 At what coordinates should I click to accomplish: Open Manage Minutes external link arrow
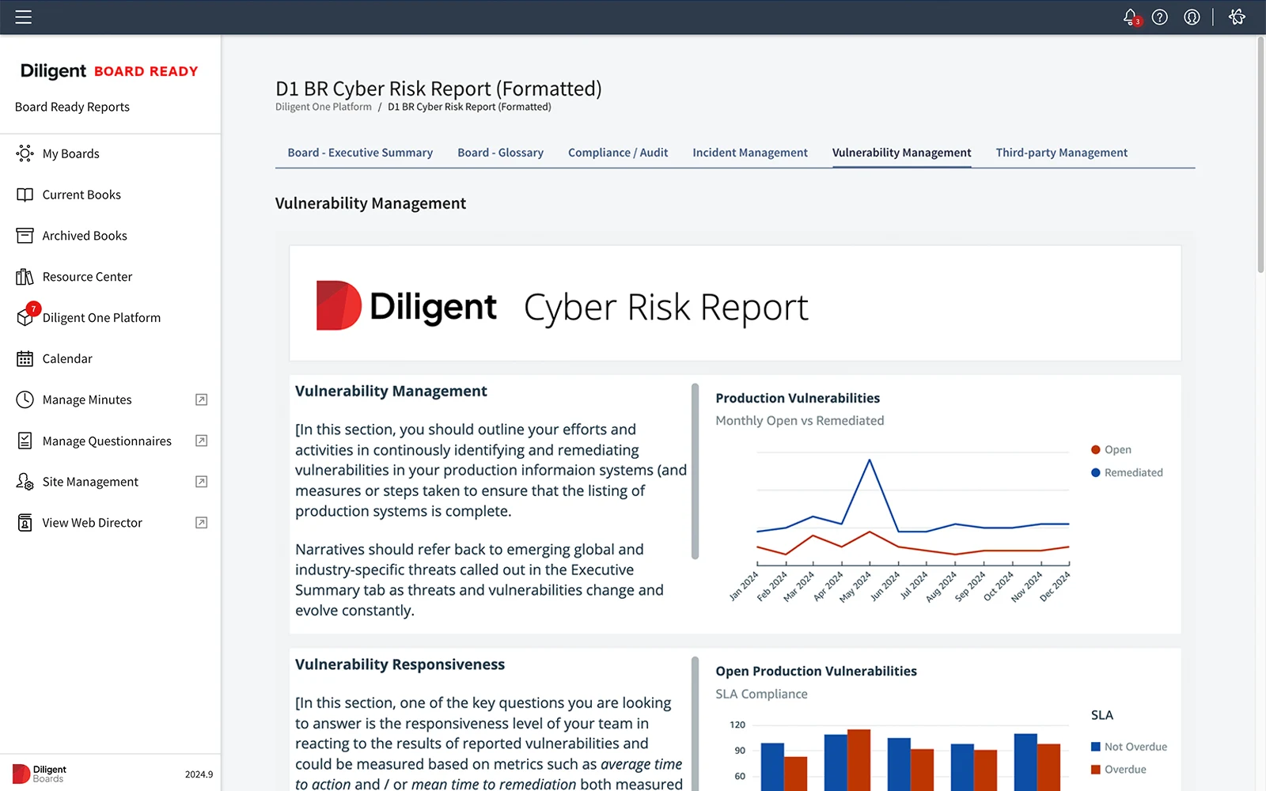(x=202, y=399)
